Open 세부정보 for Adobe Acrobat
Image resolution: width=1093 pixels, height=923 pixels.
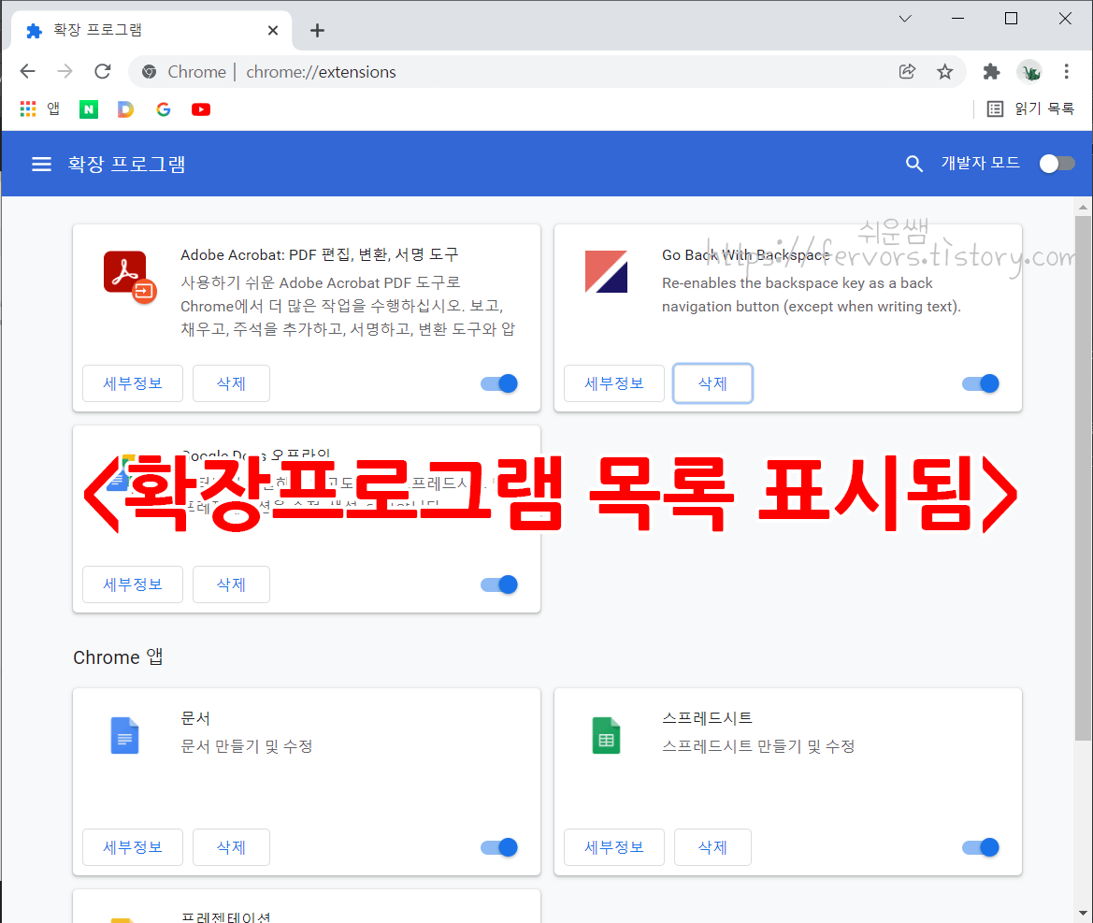(133, 383)
